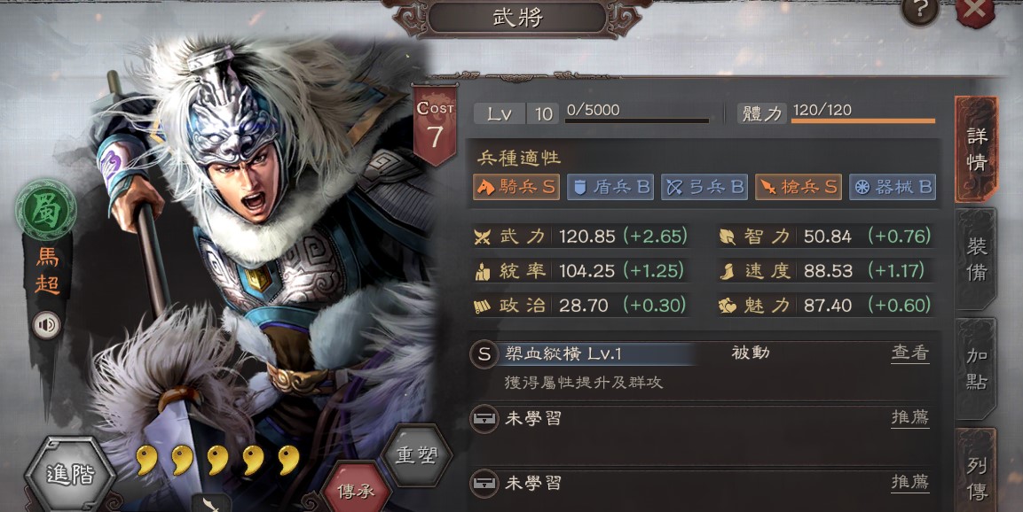The width and height of the screenshot is (1023, 512).
Task: Select the 盾兵 B troop aptitude badge
Action: (610, 187)
